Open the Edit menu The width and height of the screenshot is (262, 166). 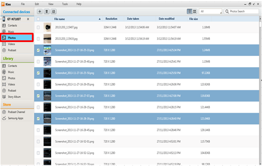(x=37, y=4)
